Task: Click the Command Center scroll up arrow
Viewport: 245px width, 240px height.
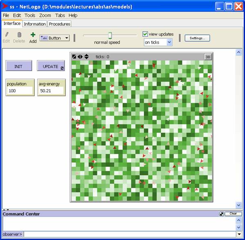Action: coord(238,220)
